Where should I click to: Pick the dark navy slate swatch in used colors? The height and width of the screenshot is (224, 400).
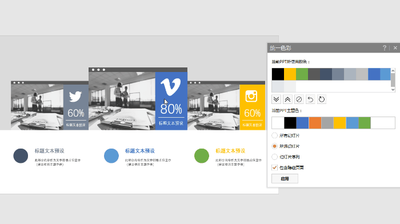(x=326, y=74)
